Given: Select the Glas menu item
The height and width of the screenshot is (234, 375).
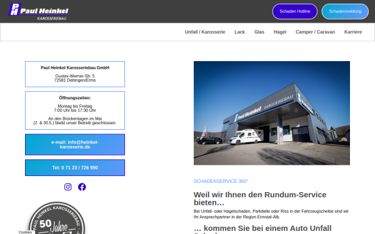Looking at the screenshot, I should pyautogui.click(x=259, y=32).
